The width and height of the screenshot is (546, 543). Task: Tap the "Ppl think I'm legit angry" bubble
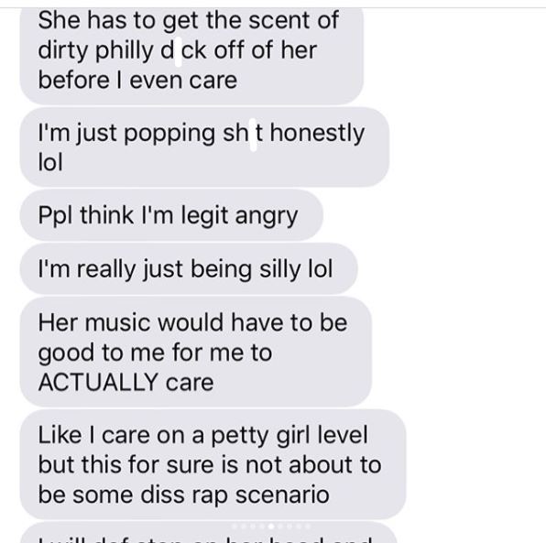click(x=171, y=215)
